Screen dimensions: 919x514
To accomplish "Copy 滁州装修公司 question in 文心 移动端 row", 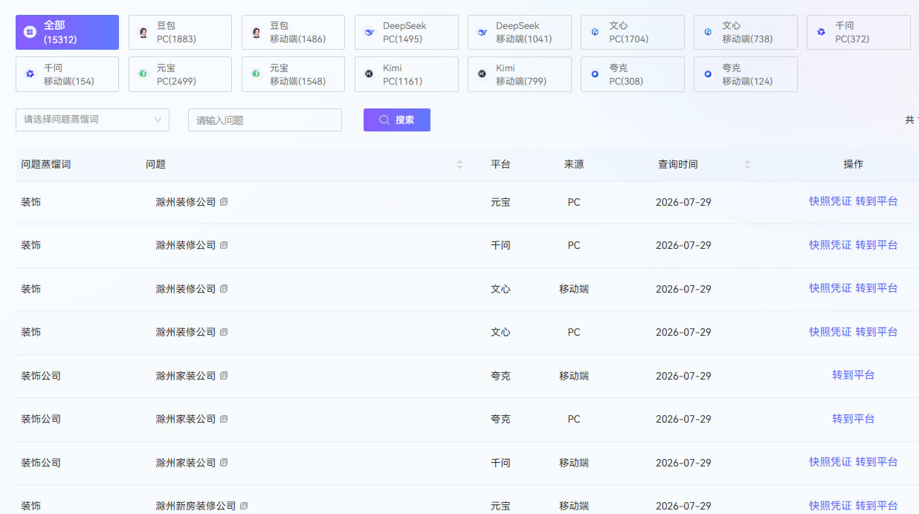I will tap(224, 289).
